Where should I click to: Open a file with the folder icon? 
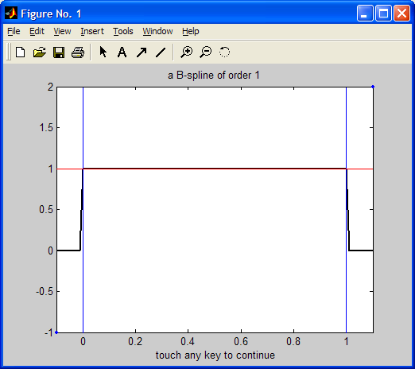coord(40,52)
